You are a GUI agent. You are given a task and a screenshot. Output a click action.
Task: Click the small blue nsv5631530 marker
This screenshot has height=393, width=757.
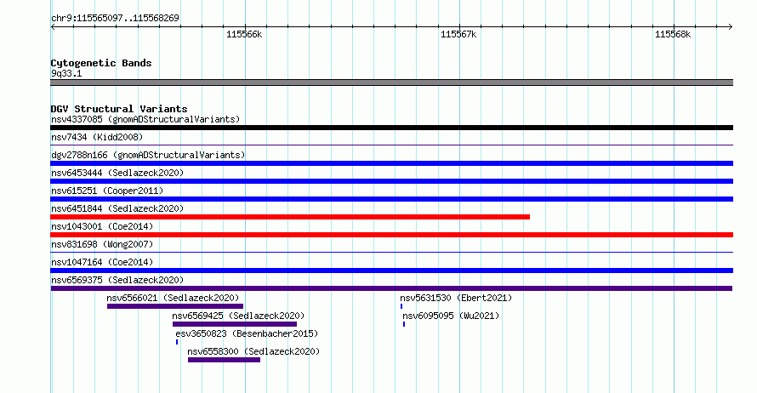point(401,306)
